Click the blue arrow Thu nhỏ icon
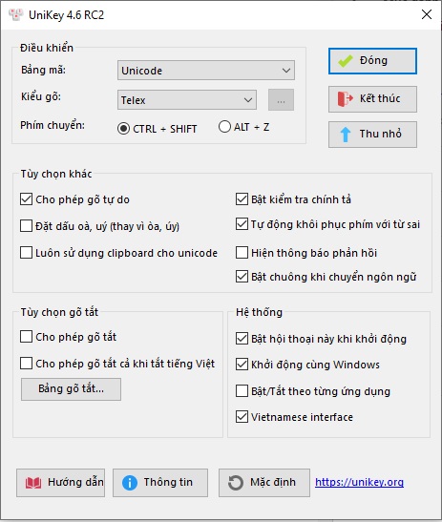 point(346,135)
